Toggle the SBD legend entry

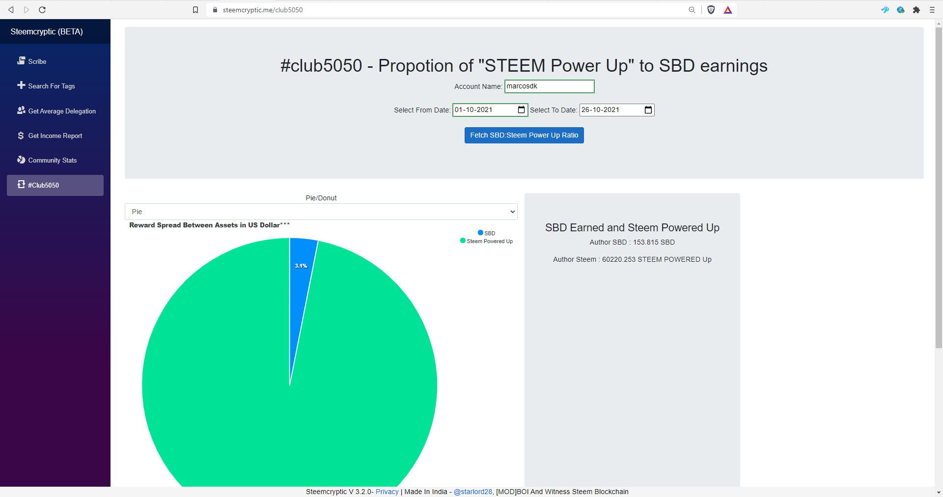click(486, 233)
